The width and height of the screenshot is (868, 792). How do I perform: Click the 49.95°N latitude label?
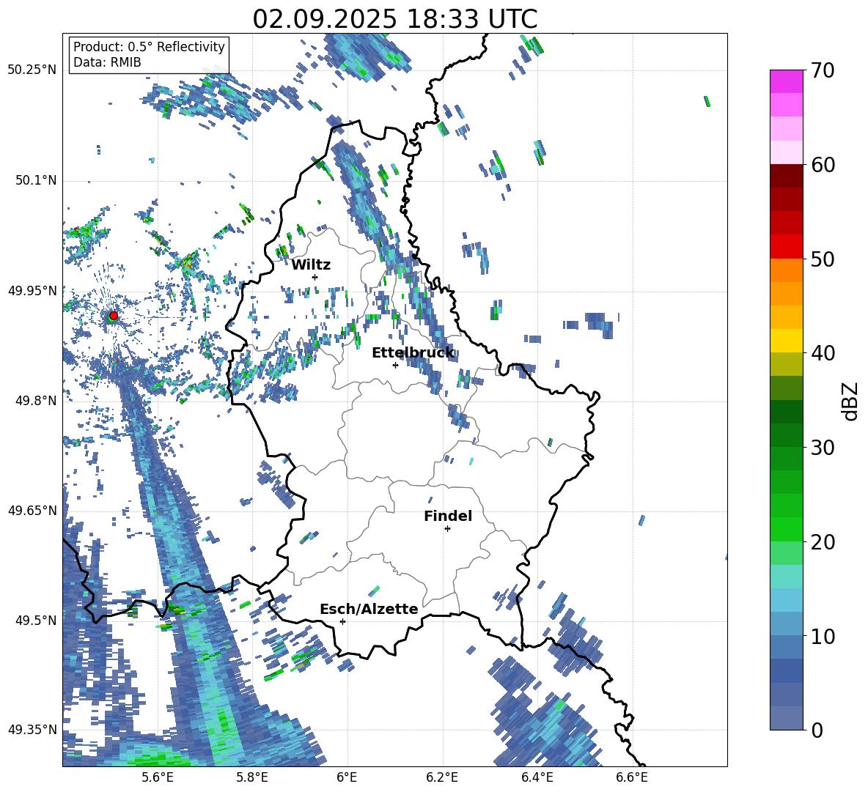pyautogui.click(x=32, y=290)
